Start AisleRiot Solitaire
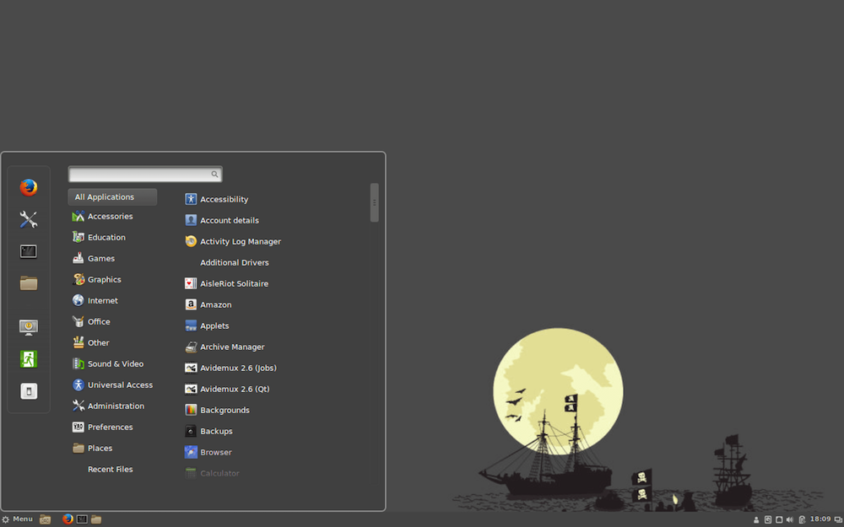This screenshot has width=844, height=527. click(x=226, y=283)
